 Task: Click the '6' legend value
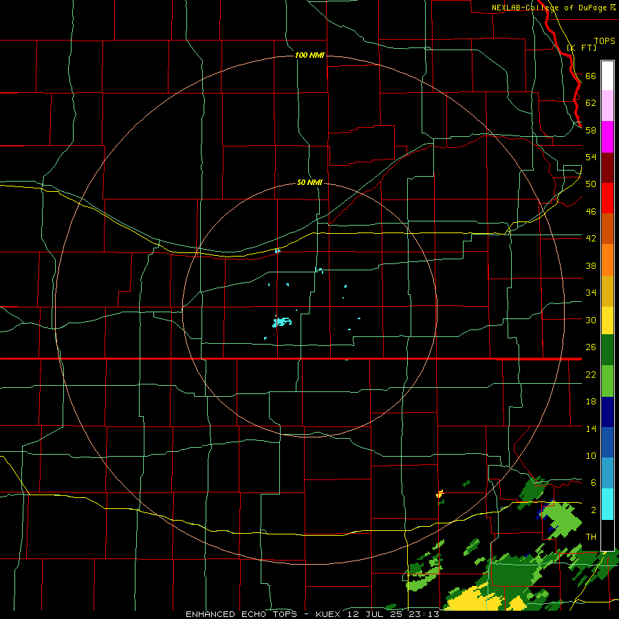(593, 482)
